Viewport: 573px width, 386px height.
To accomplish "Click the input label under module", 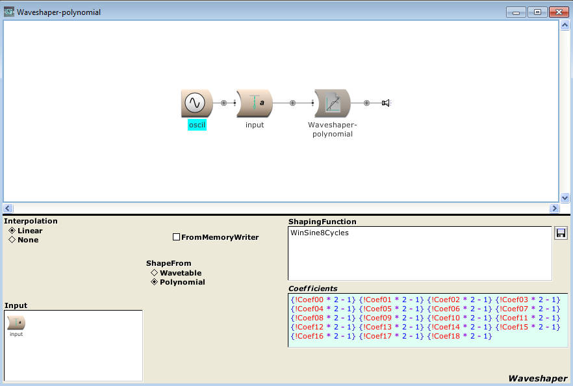I will pyautogui.click(x=255, y=125).
